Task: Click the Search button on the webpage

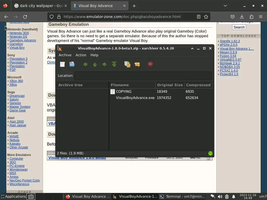Action: pos(239,27)
